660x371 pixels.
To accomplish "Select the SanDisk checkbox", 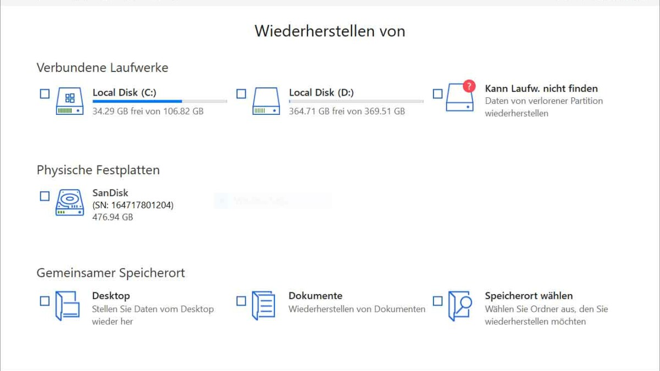I will click(x=45, y=196).
